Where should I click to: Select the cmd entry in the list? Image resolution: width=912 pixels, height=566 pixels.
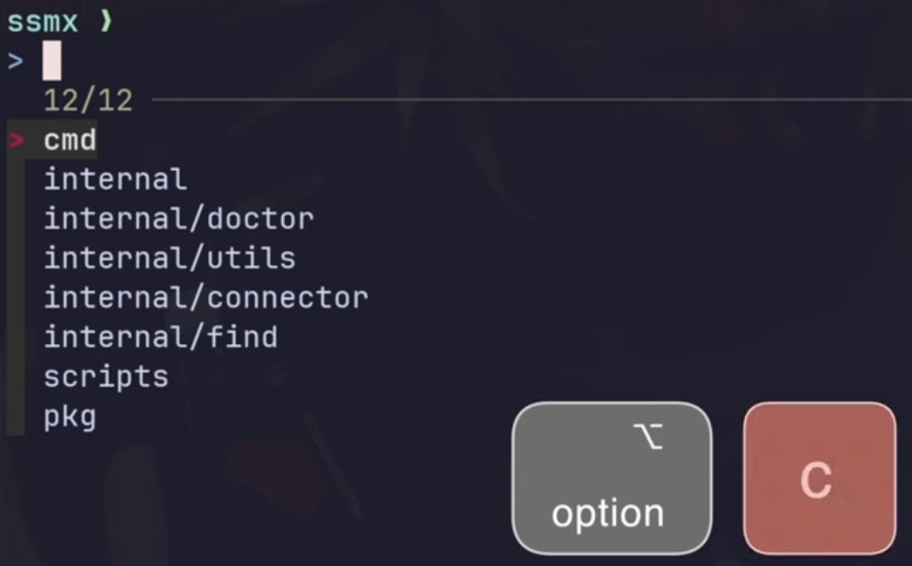point(70,140)
